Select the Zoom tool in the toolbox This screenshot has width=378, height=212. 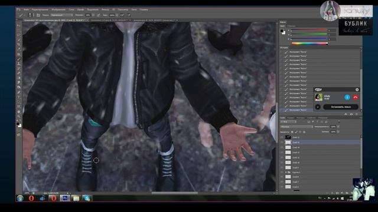pyautogui.click(x=19, y=117)
